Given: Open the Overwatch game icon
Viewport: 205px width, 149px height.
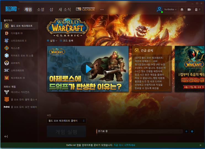Looking at the screenshot, I should click(x=7, y=63).
